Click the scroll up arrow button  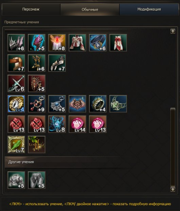(x=173, y=31)
